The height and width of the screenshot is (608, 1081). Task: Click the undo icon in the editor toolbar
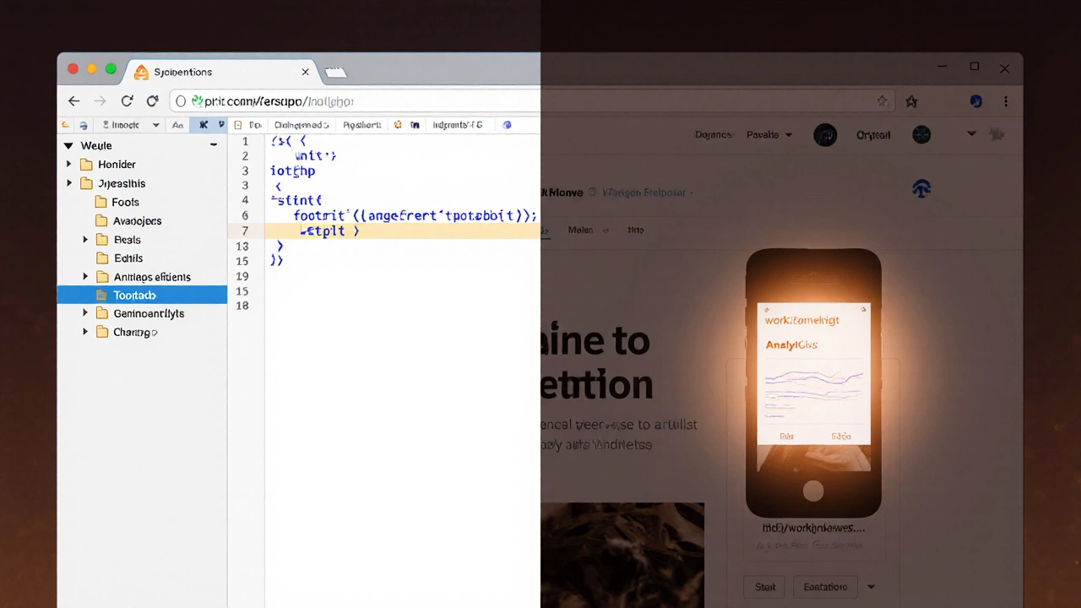click(65, 124)
